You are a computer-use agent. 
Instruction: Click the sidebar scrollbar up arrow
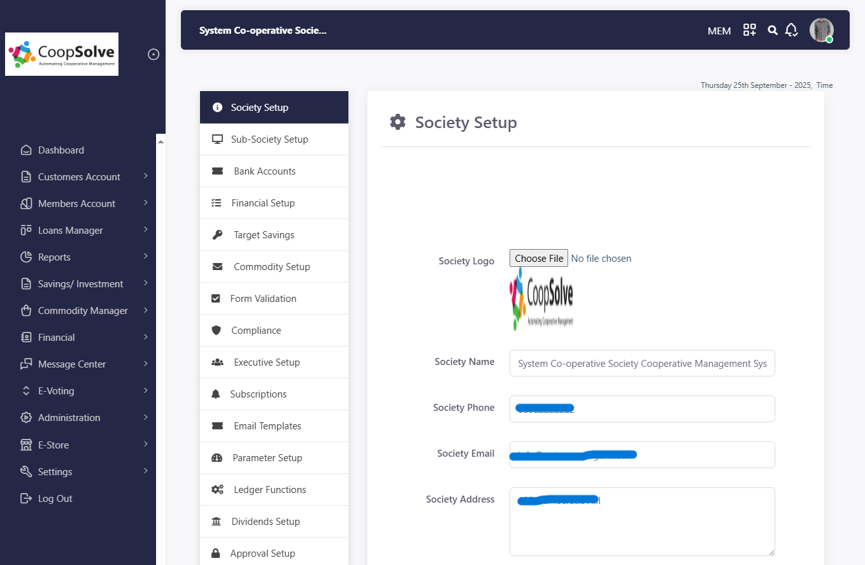(161, 141)
